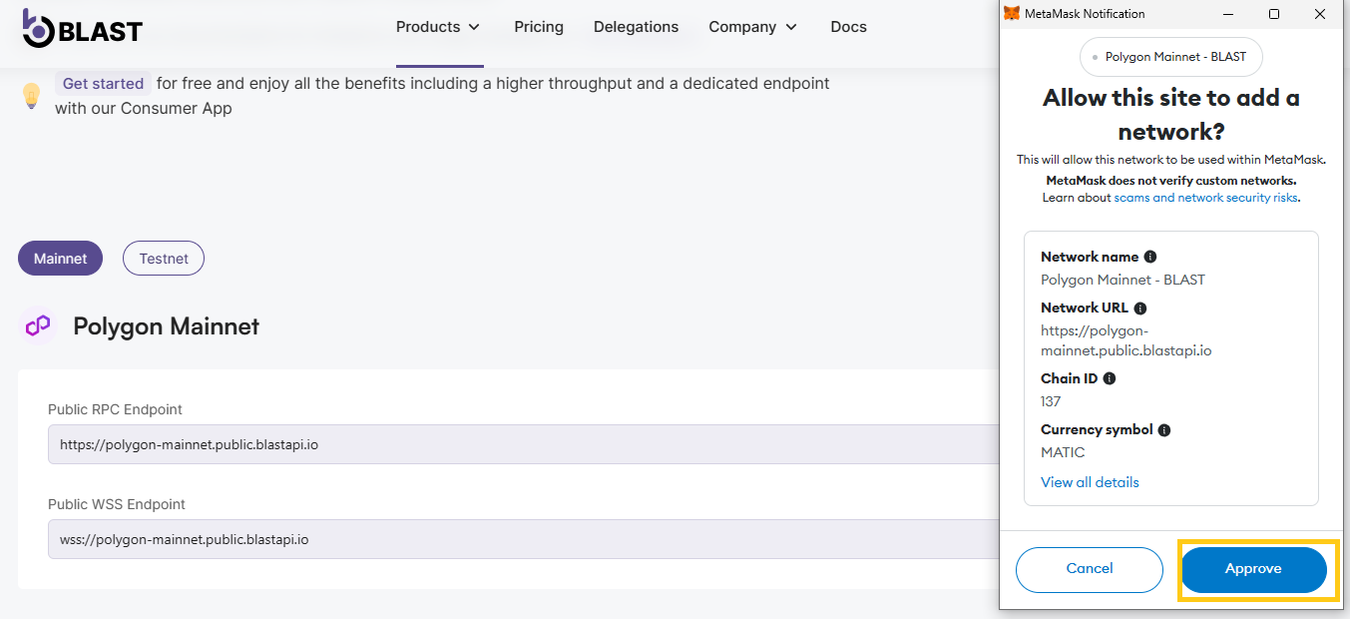1350x619 pixels.
Task: Click the lightbulb tip icon
Action: click(31, 96)
